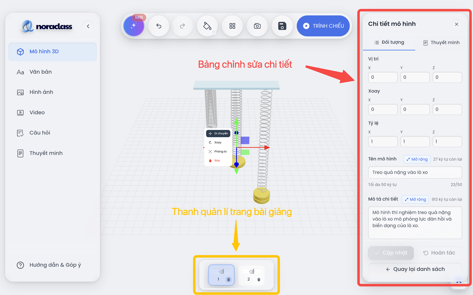Choose Di chuyển in the context menu
Image resolution: width=473 pixels, height=295 pixels.
[218, 133]
